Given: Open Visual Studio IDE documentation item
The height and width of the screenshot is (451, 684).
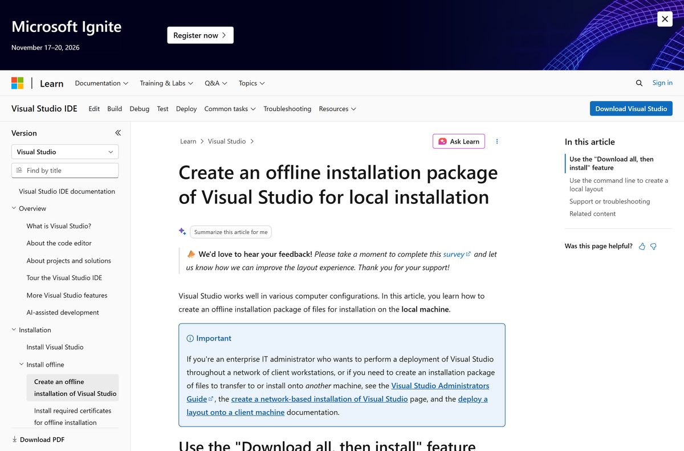Looking at the screenshot, I should point(67,191).
